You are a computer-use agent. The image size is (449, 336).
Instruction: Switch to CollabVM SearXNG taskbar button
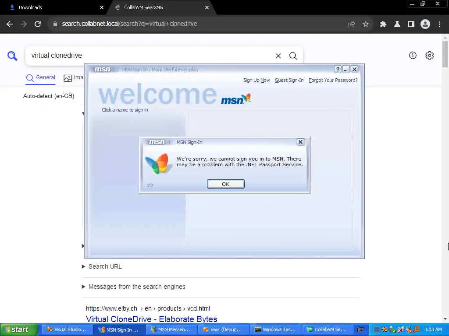click(x=328, y=329)
